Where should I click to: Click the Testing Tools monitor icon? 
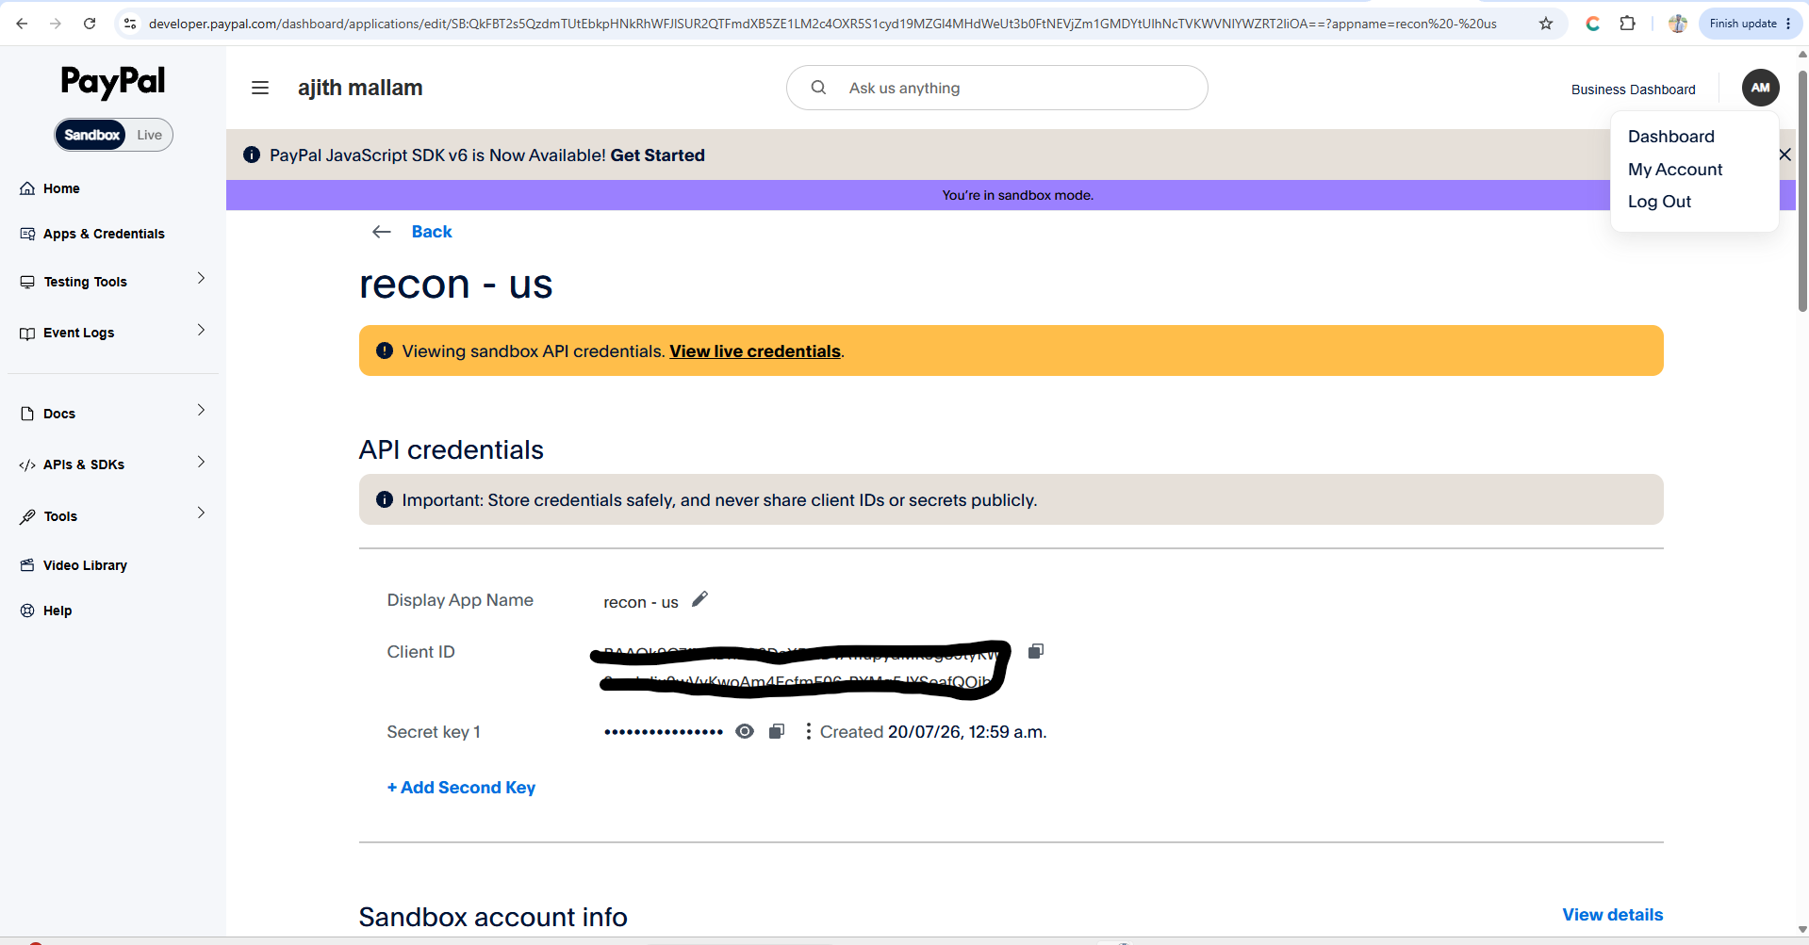pos(27,282)
